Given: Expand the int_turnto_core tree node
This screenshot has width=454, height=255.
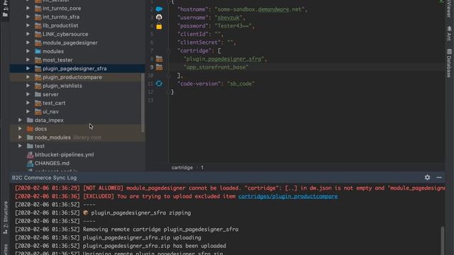Looking at the screenshot, I should (28, 8).
